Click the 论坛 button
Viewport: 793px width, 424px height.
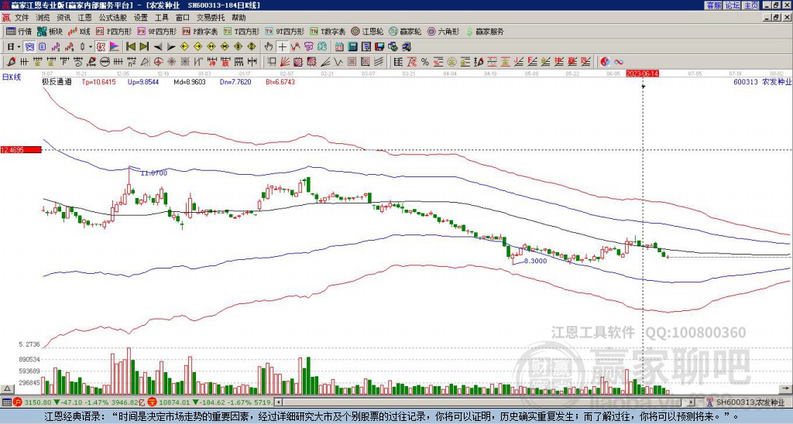click(733, 5)
